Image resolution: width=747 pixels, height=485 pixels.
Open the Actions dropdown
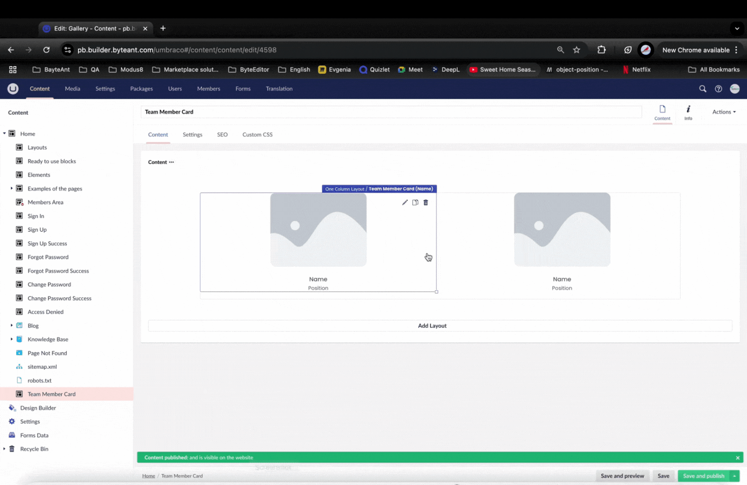tap(724, 112)
